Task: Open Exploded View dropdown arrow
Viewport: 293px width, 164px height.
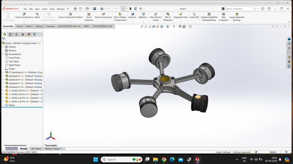Action: point(181,22)
